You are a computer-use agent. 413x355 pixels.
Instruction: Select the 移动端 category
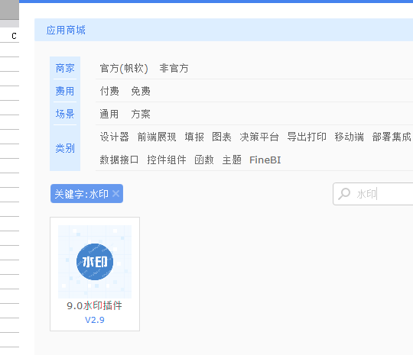coord(350,137)
